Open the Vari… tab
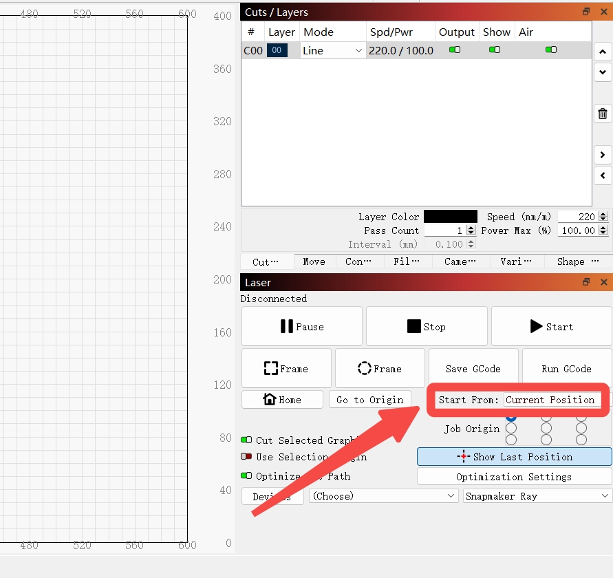The height and width of the screenshot is (578, 613). [x=516, y=261]
